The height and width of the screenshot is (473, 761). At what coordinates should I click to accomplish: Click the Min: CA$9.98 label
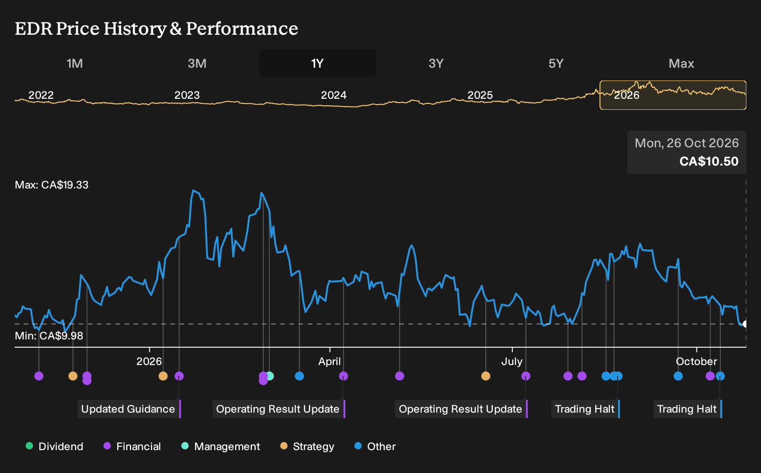click(x=49, y=336)
